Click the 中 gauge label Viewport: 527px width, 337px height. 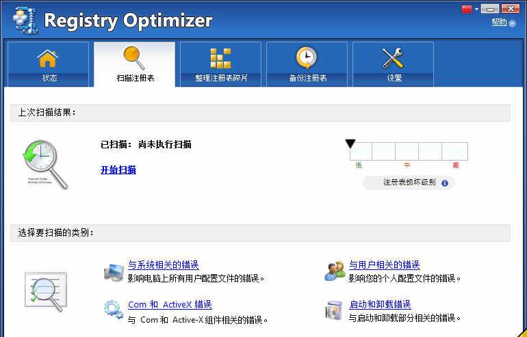coord(407,165)
